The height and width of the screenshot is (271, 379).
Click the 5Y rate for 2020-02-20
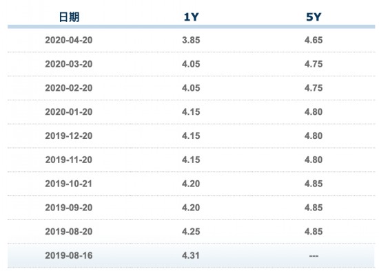click(314, 88)
